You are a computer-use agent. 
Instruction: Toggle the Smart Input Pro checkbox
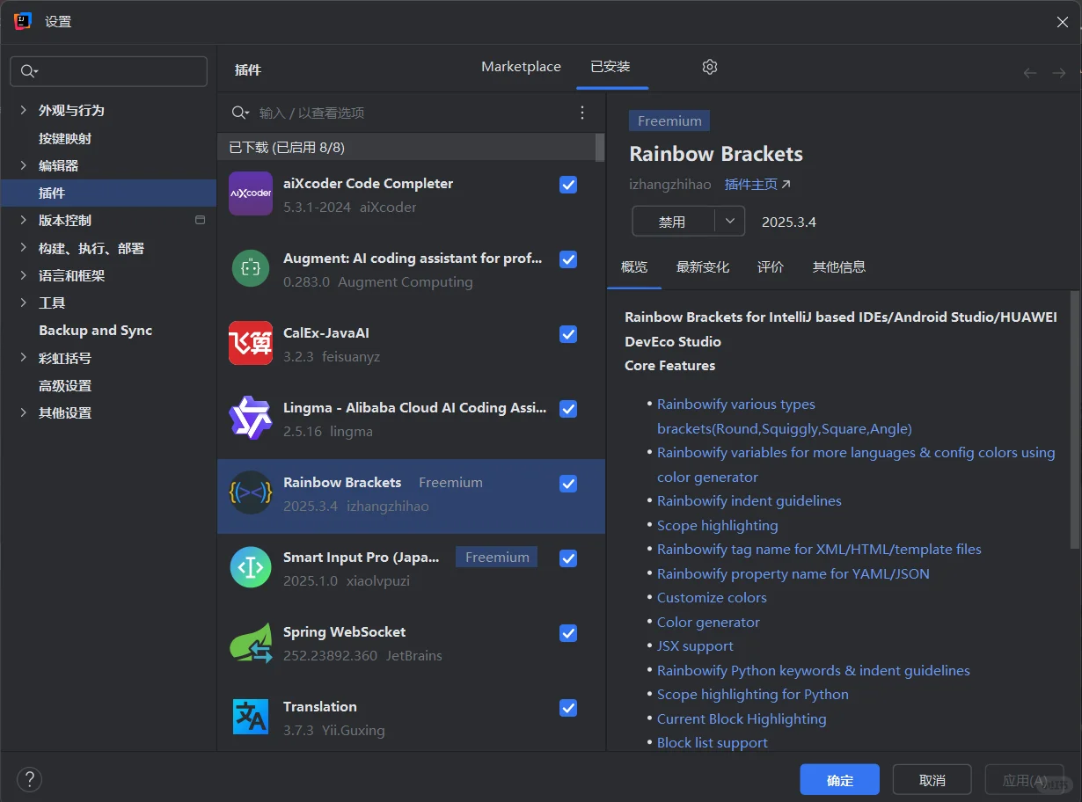[x=568, y=558]
